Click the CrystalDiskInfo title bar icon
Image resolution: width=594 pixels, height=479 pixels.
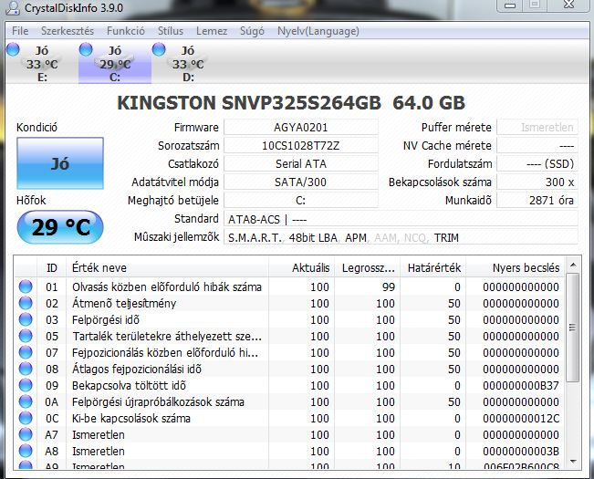point(13,7)
